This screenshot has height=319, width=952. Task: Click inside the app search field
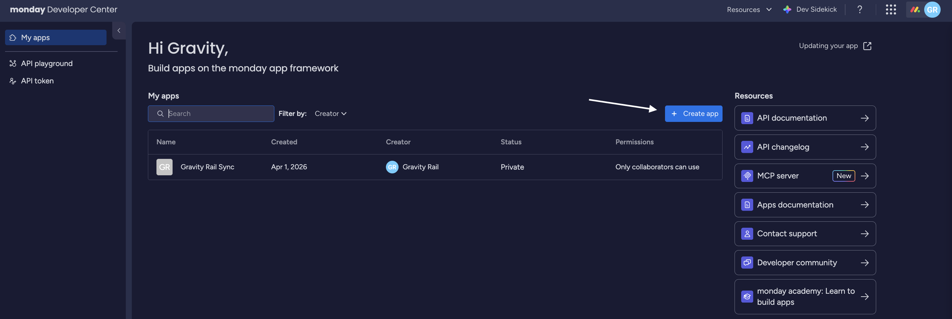[x=211, y=113]
